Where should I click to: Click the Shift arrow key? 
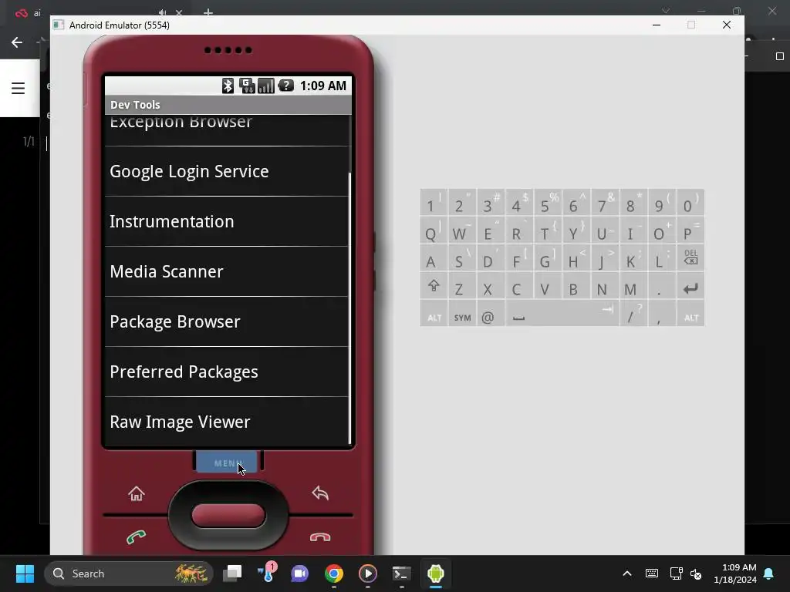[434, 286]
